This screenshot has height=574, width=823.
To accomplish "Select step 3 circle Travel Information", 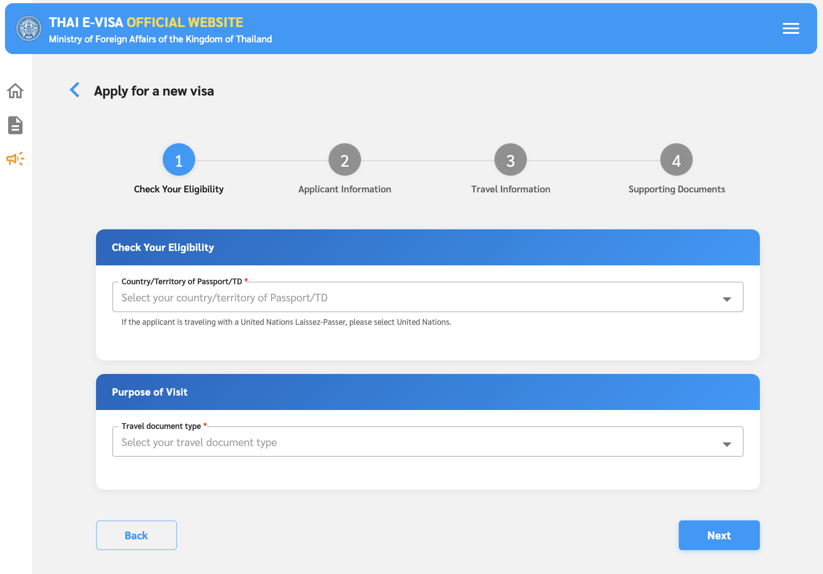I will [511, 159].
